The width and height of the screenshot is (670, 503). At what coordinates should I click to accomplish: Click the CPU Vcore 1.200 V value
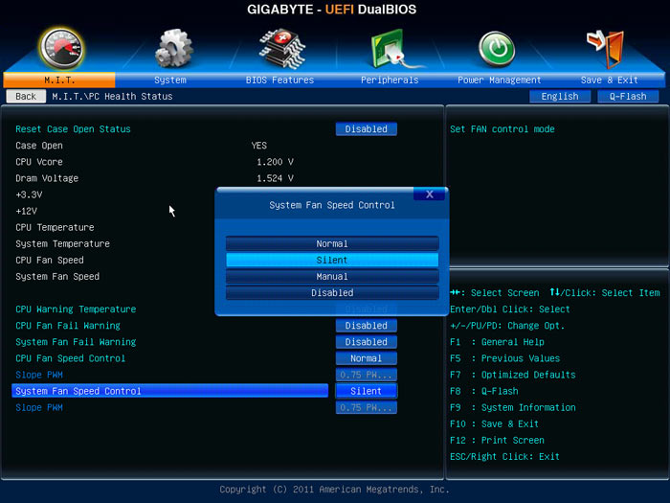click(275, 162)
